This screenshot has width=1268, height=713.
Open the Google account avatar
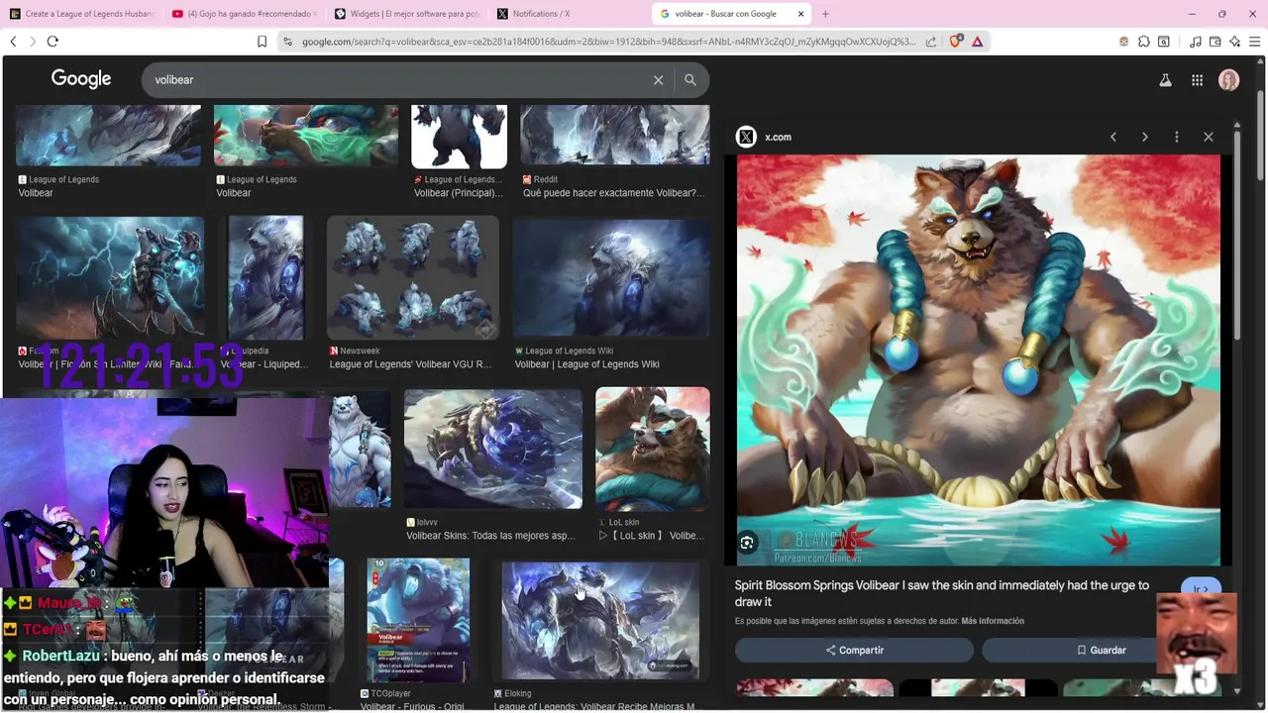coord(1229,80)
